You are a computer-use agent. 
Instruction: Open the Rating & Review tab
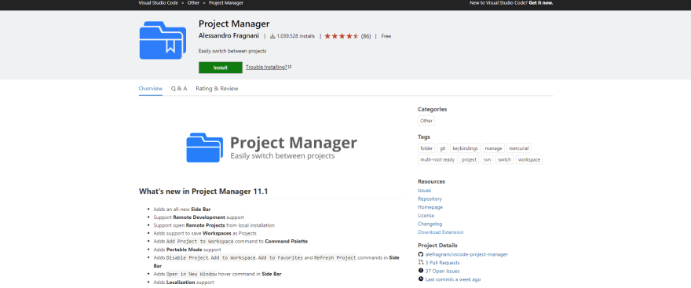tap(217, 89)
